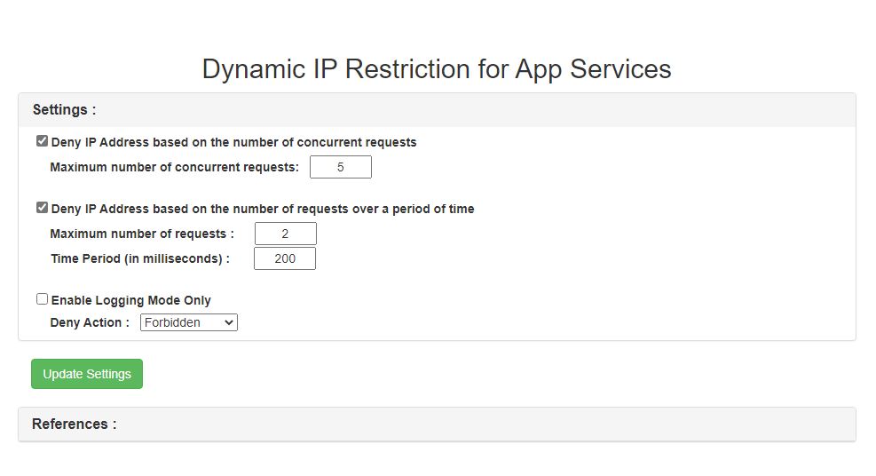Image resolution: width=876 pixels, height=476 pixels.
Task: Click the Dynamic IP Restriction page title
Action: [437, 69]
